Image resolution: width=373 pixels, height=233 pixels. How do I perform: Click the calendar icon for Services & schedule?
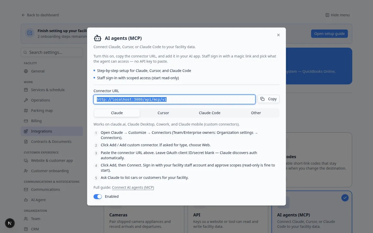click(26, 90)
